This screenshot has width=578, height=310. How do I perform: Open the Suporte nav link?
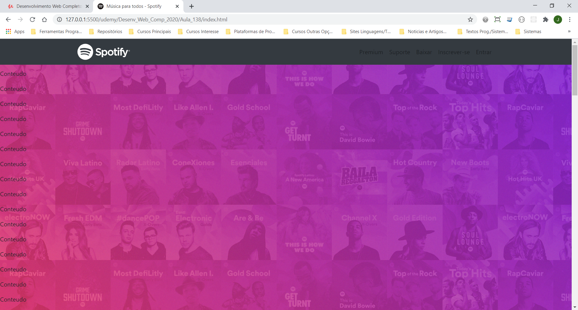tap(399, 52)
